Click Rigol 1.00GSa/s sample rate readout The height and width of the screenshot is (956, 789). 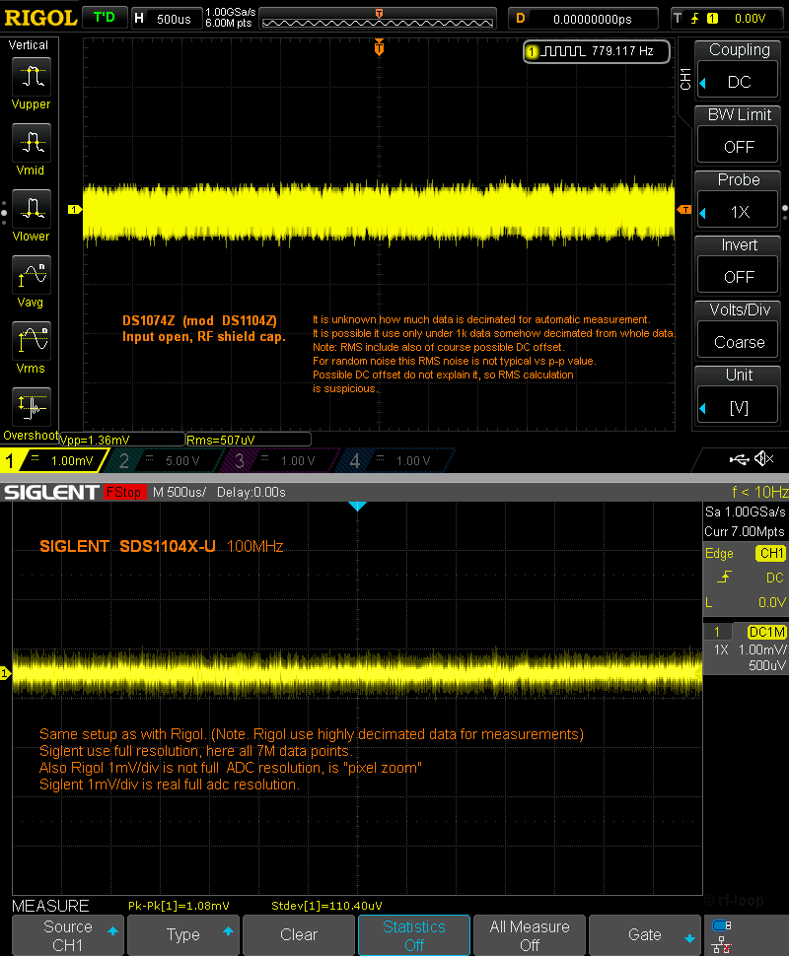(230, 12)
